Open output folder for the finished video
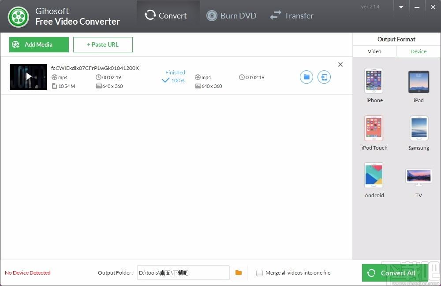The height and width of the screenshot is (286, 441). coord(306,77)
